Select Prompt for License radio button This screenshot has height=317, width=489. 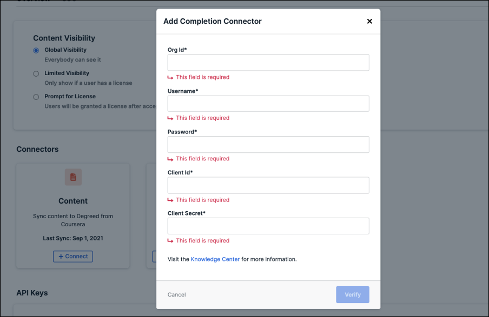pos(36,97)
